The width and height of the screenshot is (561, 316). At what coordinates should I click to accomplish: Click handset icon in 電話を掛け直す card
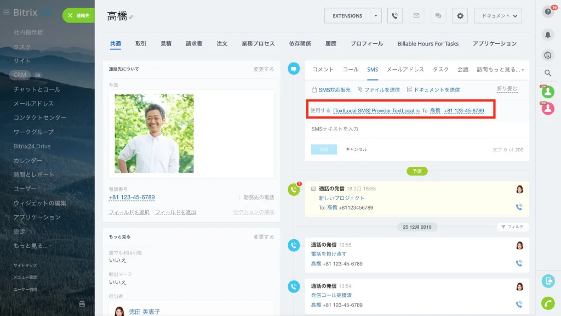click(x=519, y=263)
